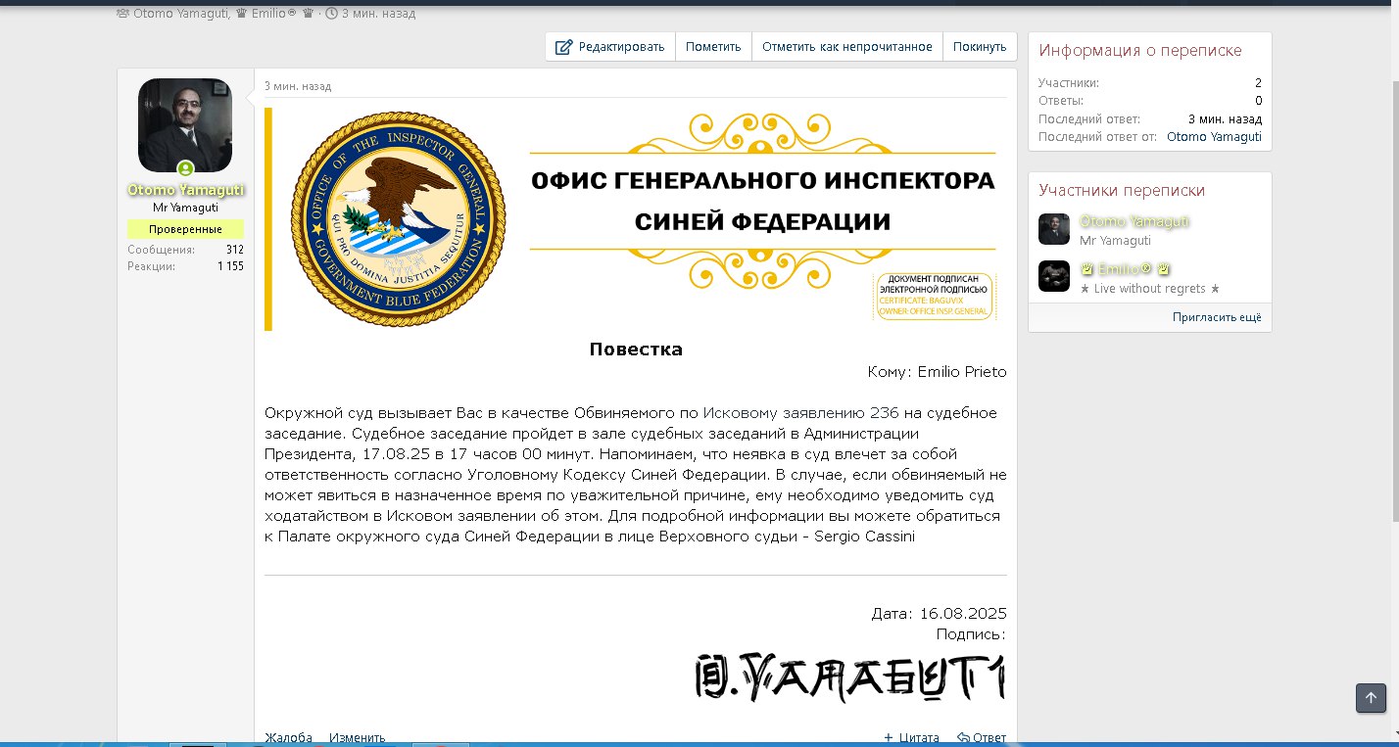Click the '★ Live without regrets ★' user title
This screenshot has width=1399, height=747.
pyautogui.click(x=1150, y=289)
